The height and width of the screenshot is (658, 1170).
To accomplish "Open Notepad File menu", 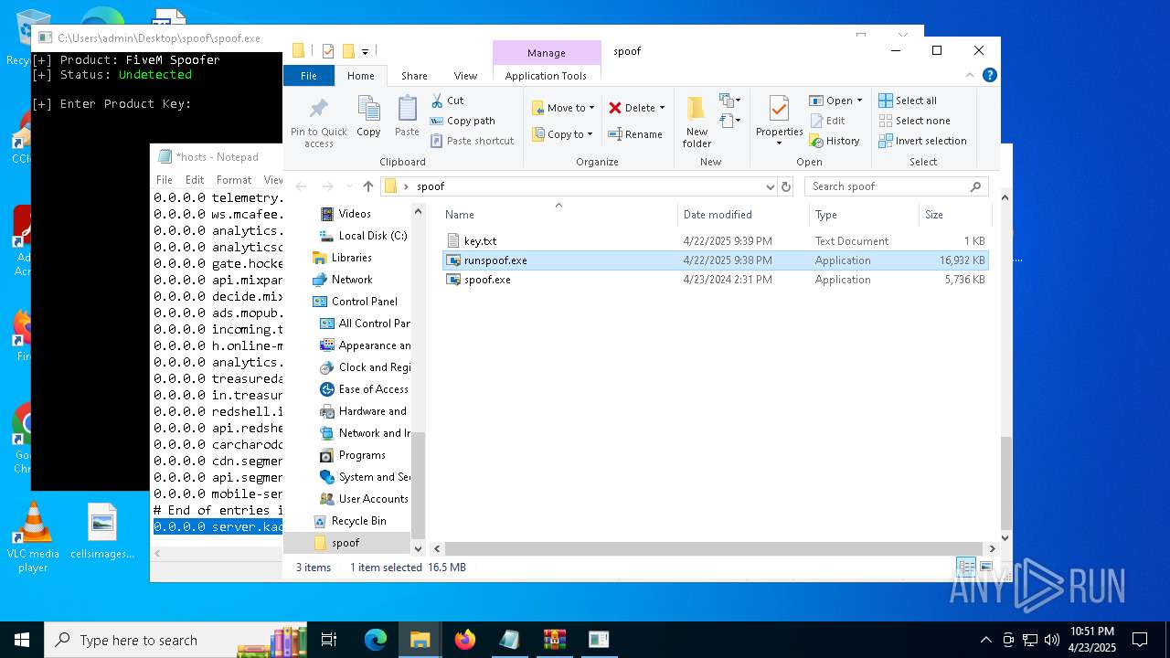I will (x=165, y=180).
